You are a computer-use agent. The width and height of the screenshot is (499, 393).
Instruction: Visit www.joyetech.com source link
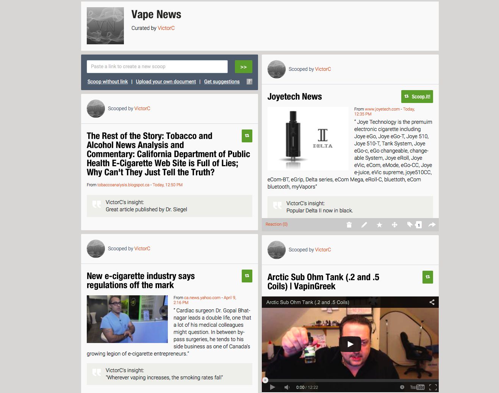pyautogui.click(x=382, y=109)
